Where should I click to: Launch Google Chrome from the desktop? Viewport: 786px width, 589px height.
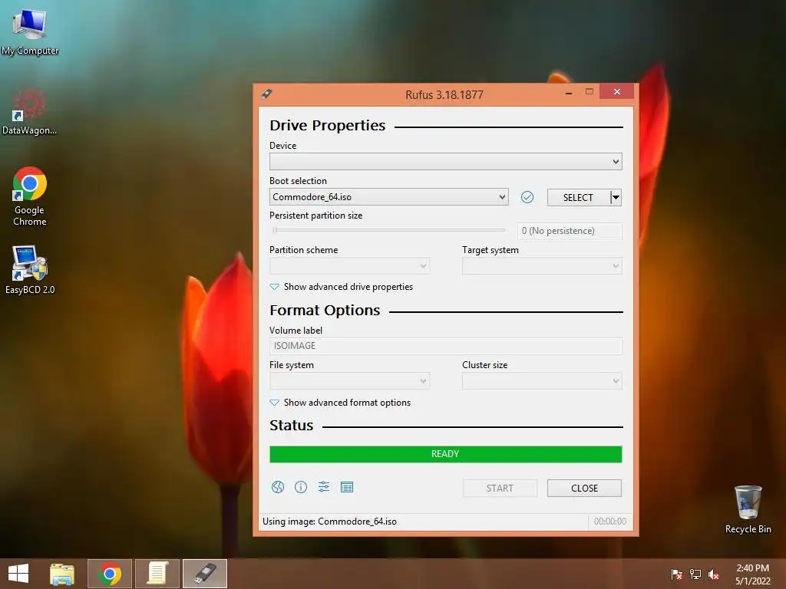tap(30, 196)
